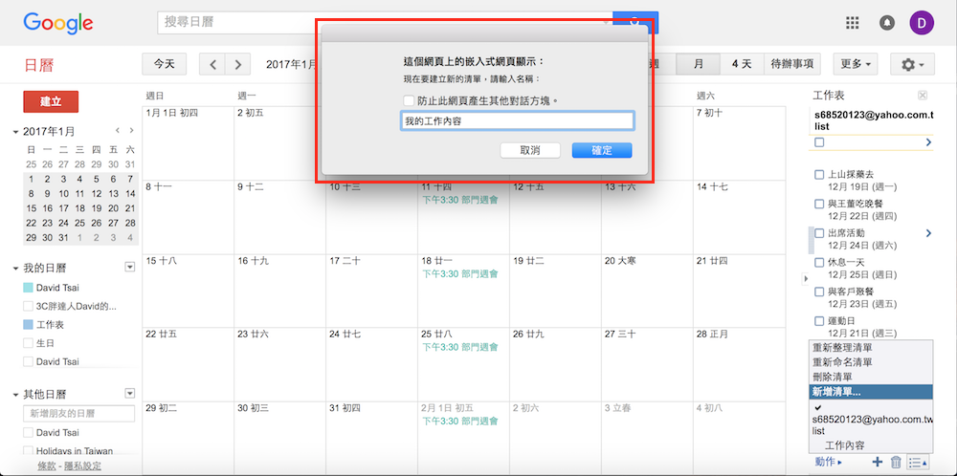
Task: Open the settings gear dropdown
Action: point(912,65)
